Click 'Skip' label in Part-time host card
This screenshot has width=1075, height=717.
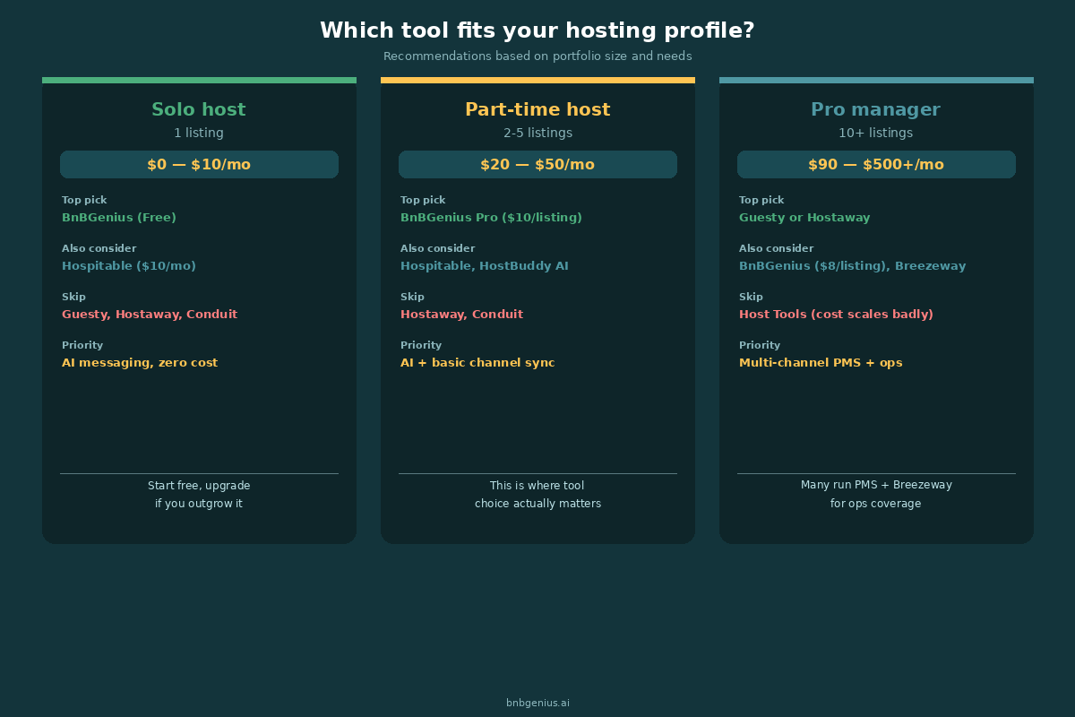click(x=412, y=297)
